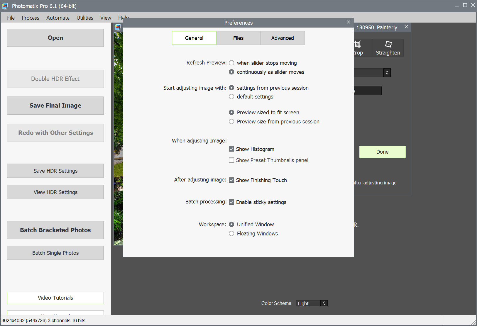
Task: Toggle Enable sticky settings checkbox
Action: (231, 202)
